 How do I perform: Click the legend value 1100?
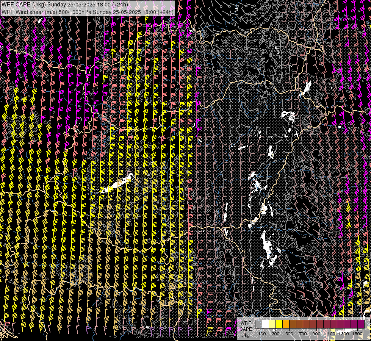(330, 334)
